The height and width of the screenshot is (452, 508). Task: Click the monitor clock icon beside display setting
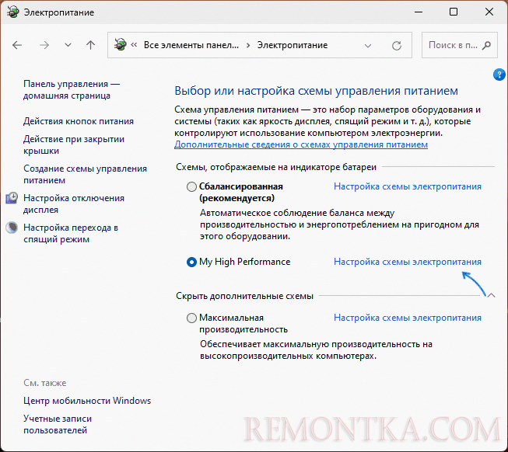pos(12,198)
